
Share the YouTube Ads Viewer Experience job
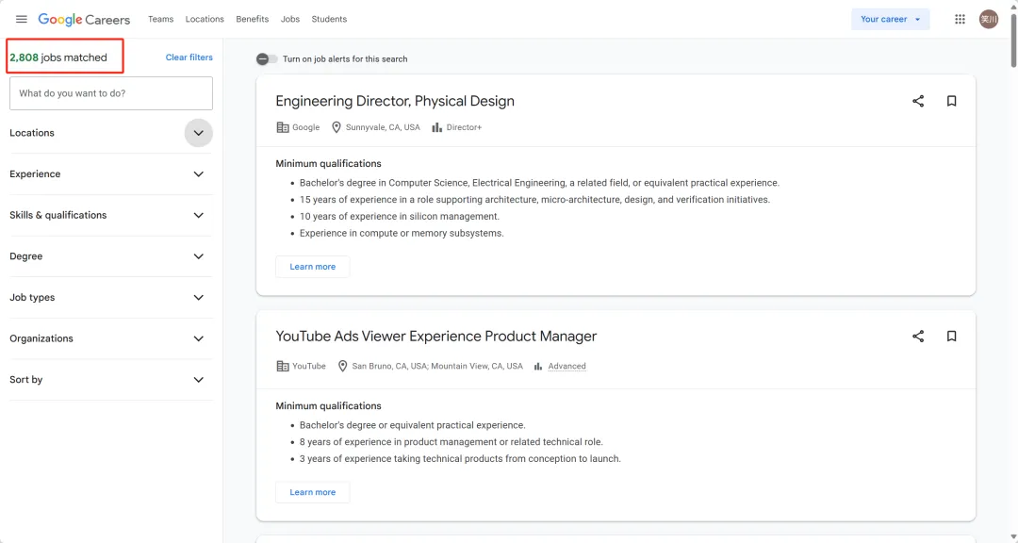pos(917,337)
